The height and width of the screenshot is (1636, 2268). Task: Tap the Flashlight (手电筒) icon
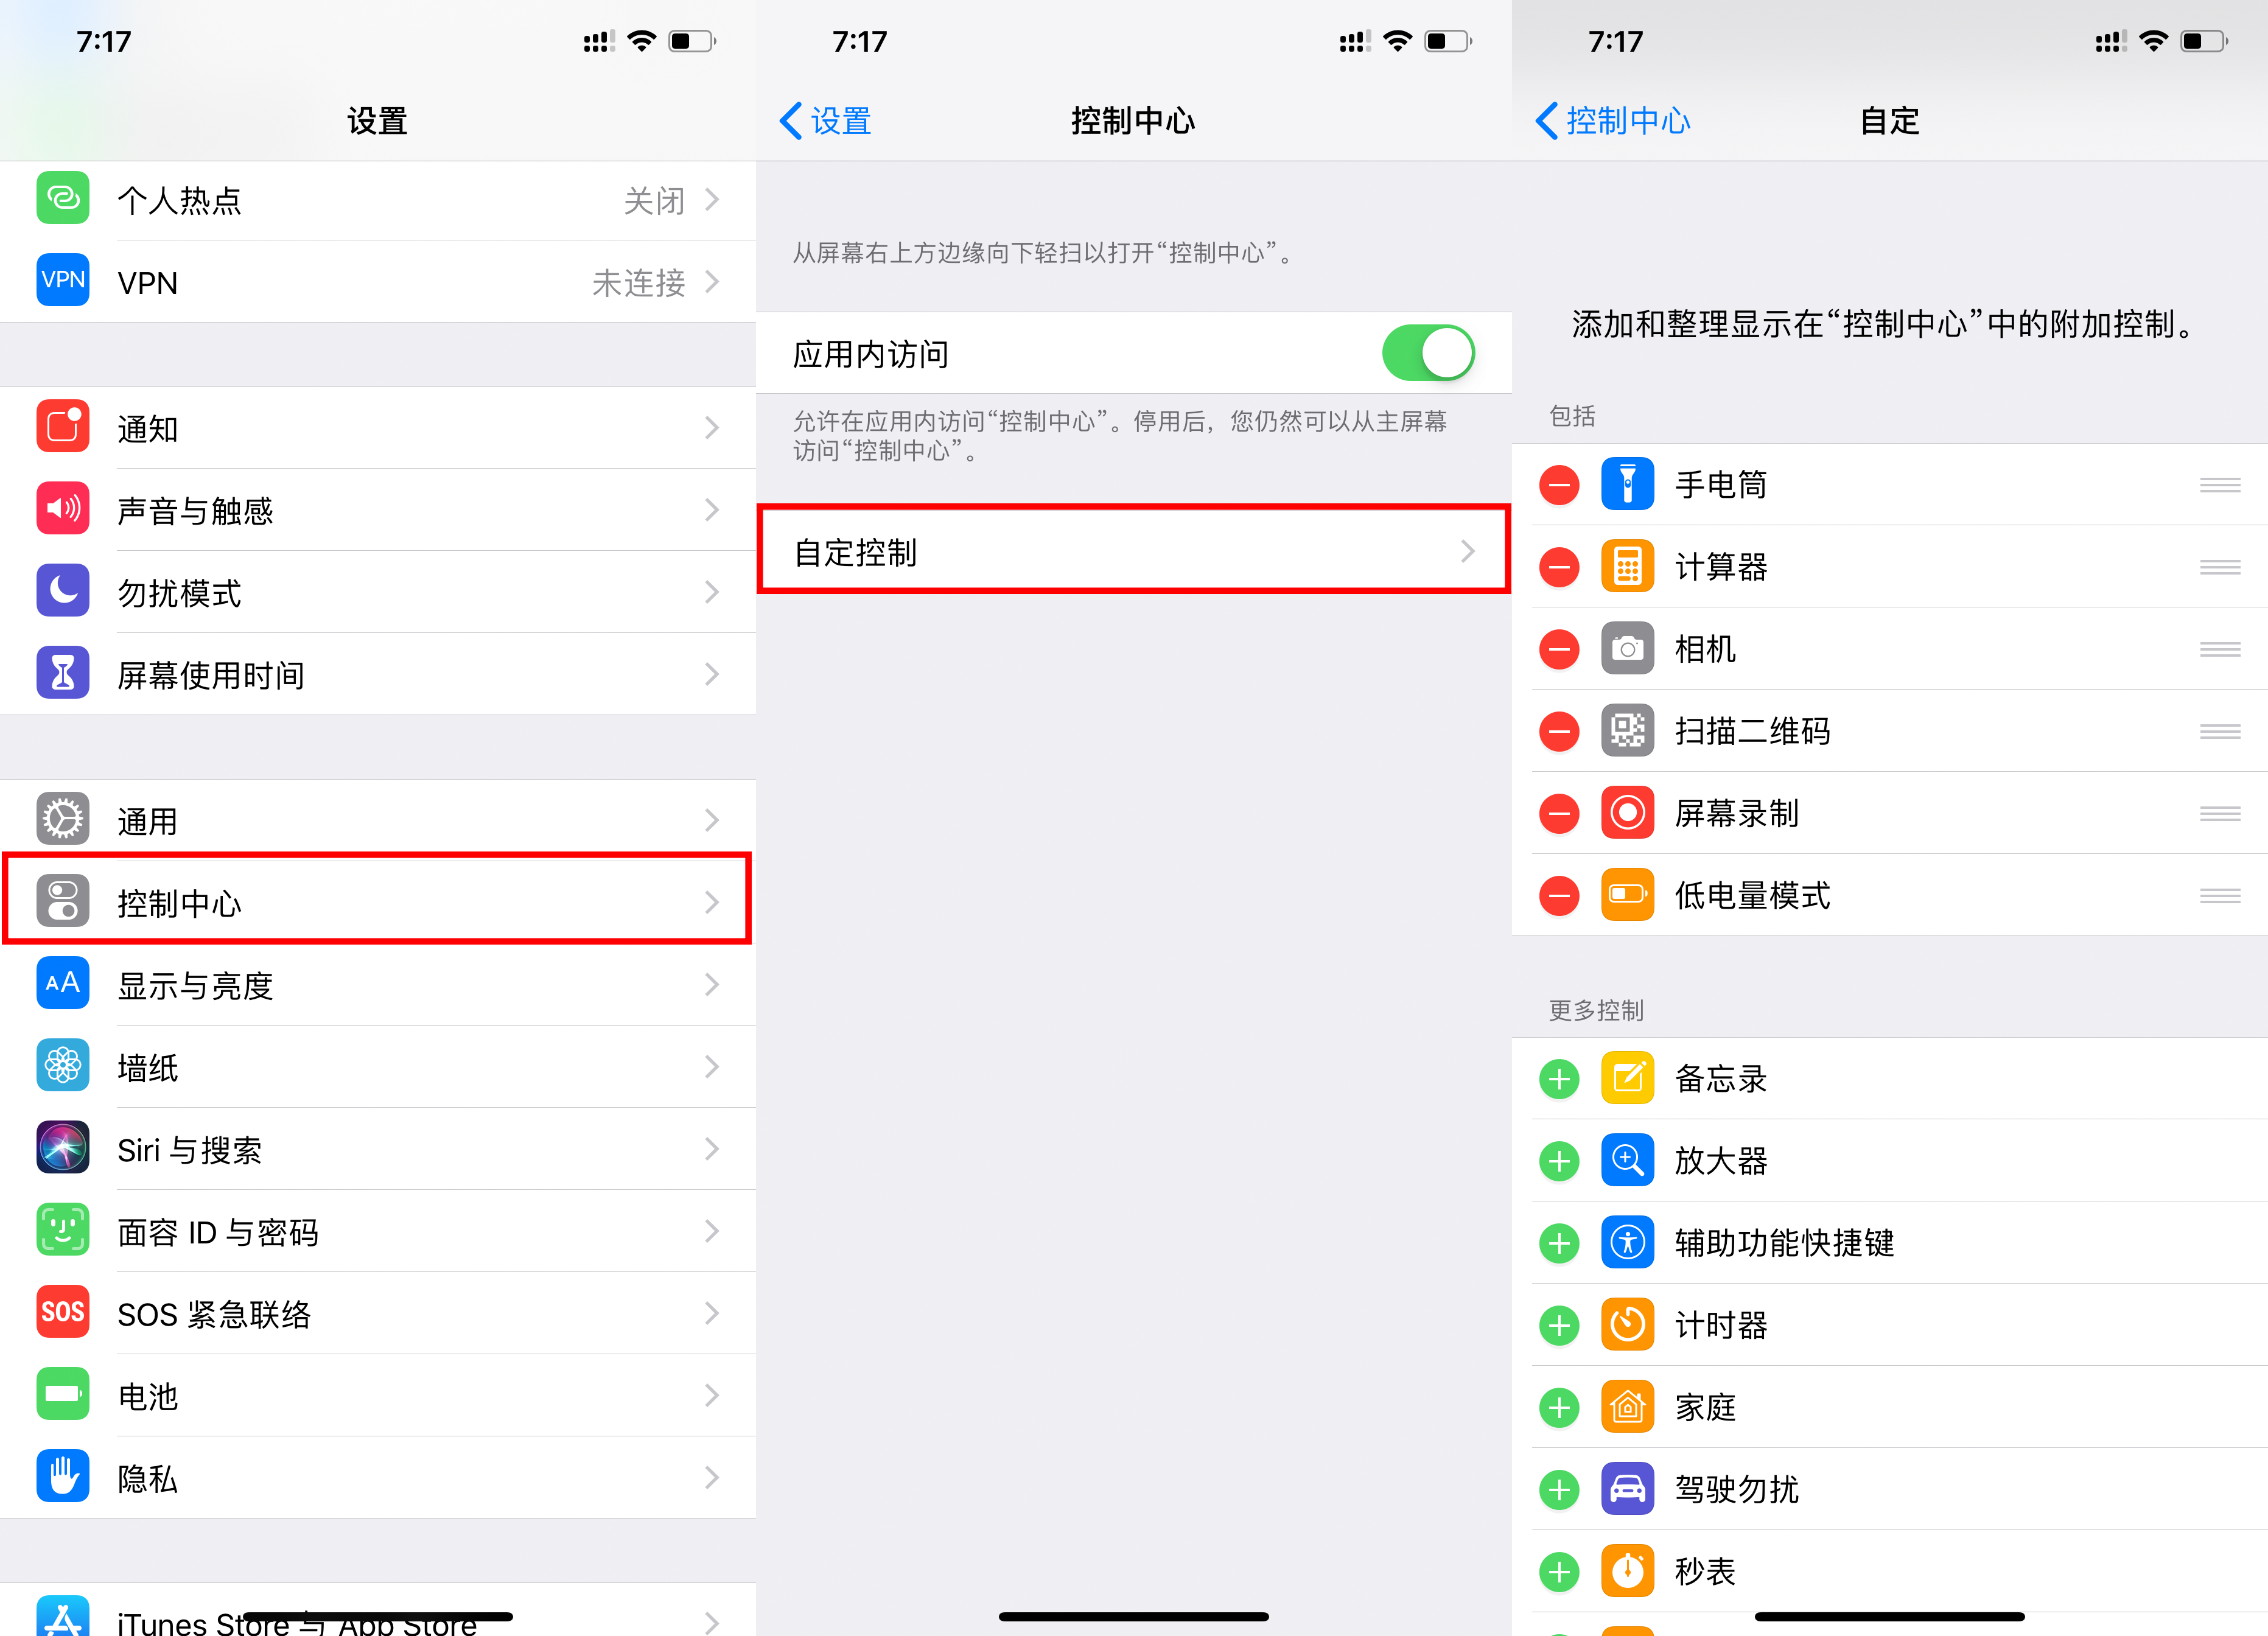(x=1627, y=485)
